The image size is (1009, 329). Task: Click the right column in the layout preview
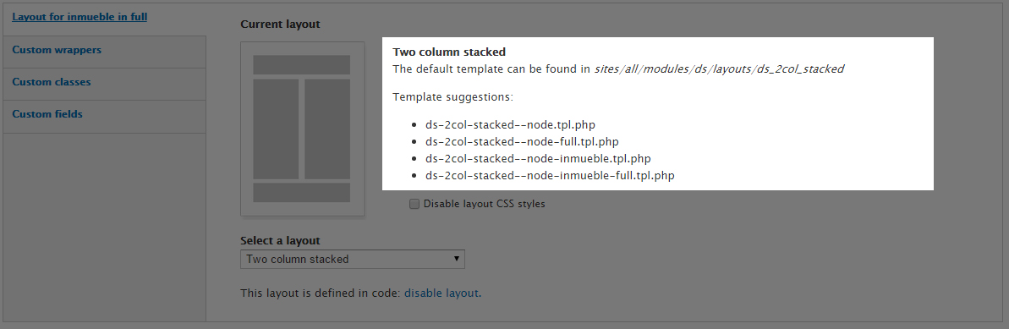pos(327,129)
